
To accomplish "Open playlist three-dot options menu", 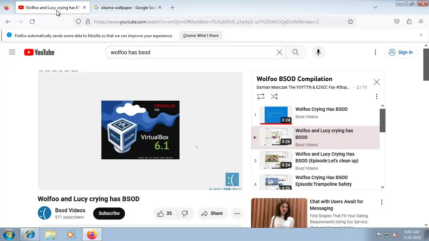I will click(377, 96).
